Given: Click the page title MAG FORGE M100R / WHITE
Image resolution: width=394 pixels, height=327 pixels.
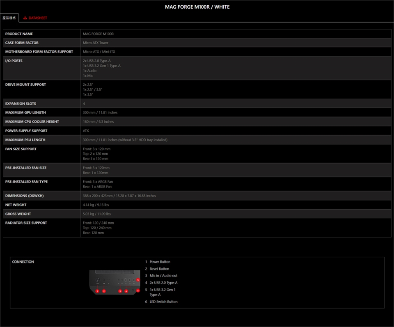Looking at the screenshot, I should pyautogui.click(x=197, y=7).
